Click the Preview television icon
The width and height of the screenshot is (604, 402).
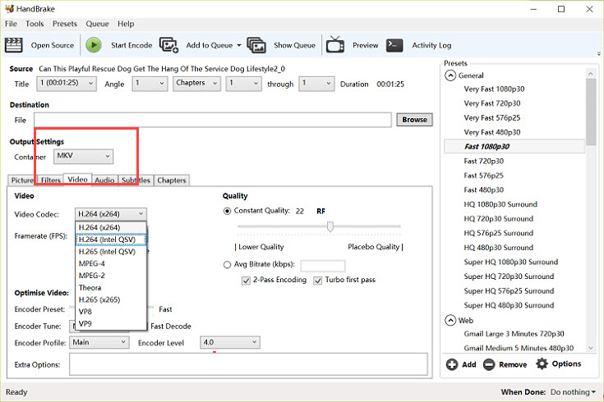click(x=335, y=45)
